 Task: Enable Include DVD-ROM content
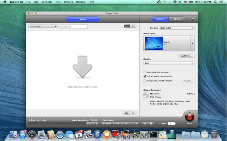145,81
